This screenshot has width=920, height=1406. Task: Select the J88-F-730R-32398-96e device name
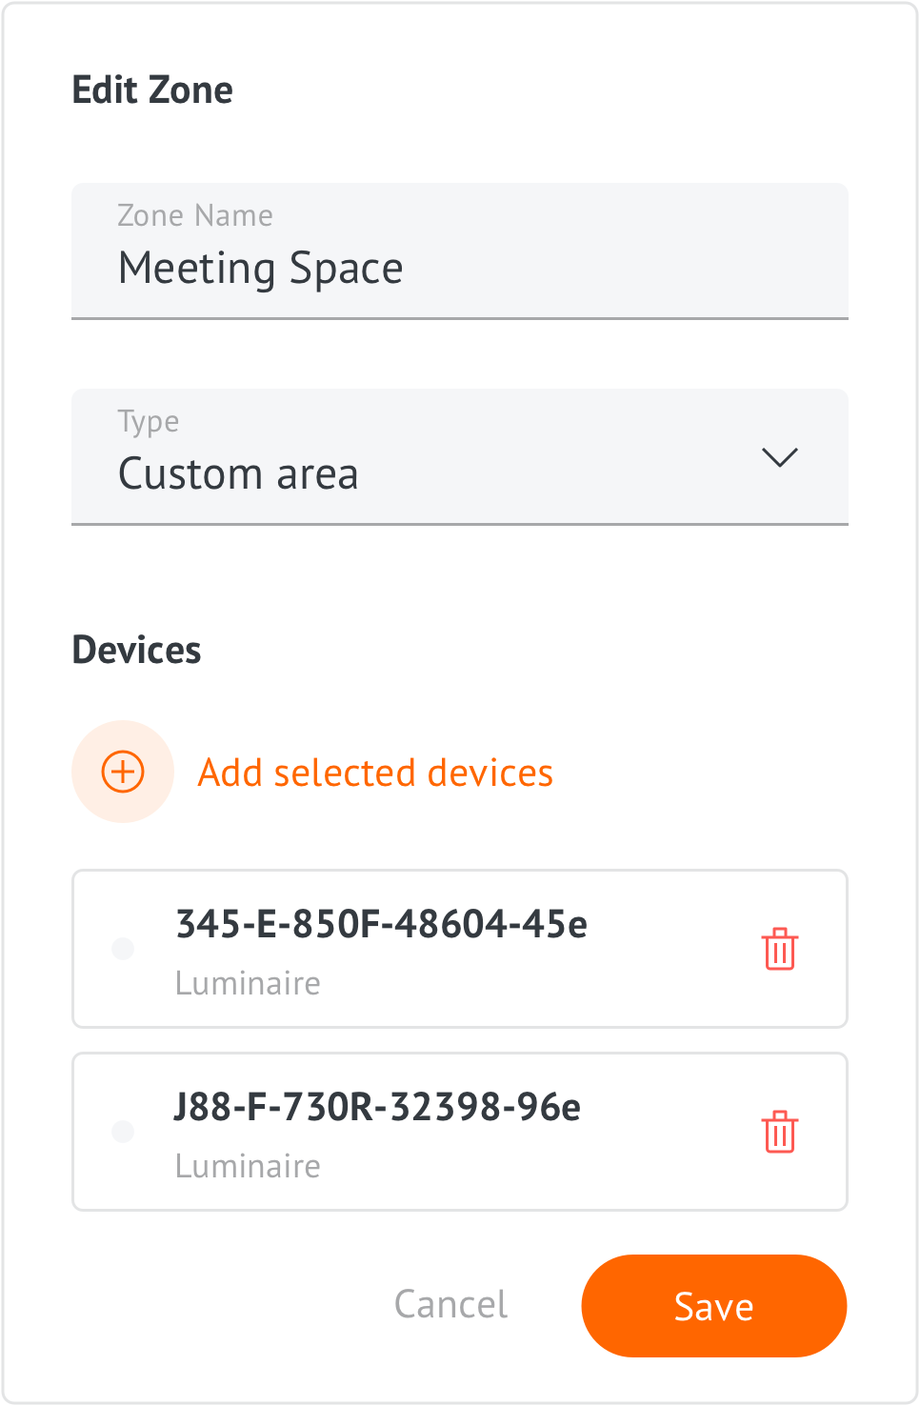click(377, 1107)
